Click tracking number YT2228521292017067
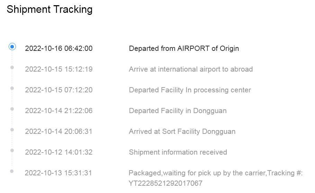 tap(165, 183)
